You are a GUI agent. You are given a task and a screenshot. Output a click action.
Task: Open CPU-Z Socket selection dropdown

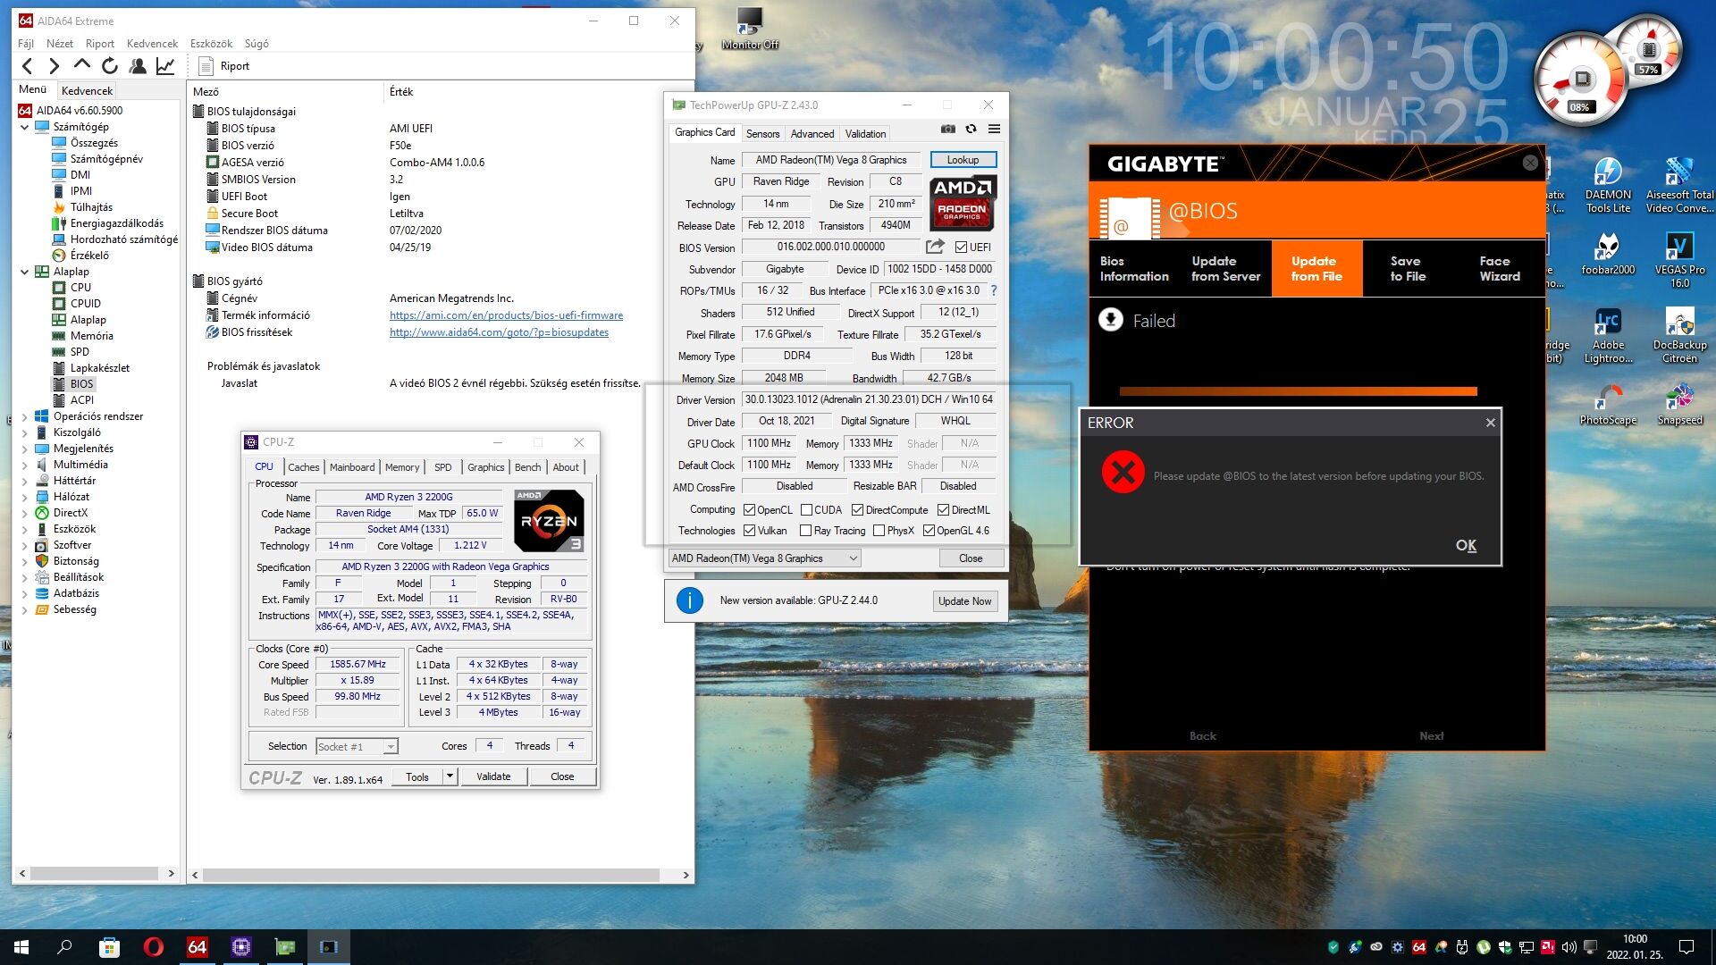(357, 747)
